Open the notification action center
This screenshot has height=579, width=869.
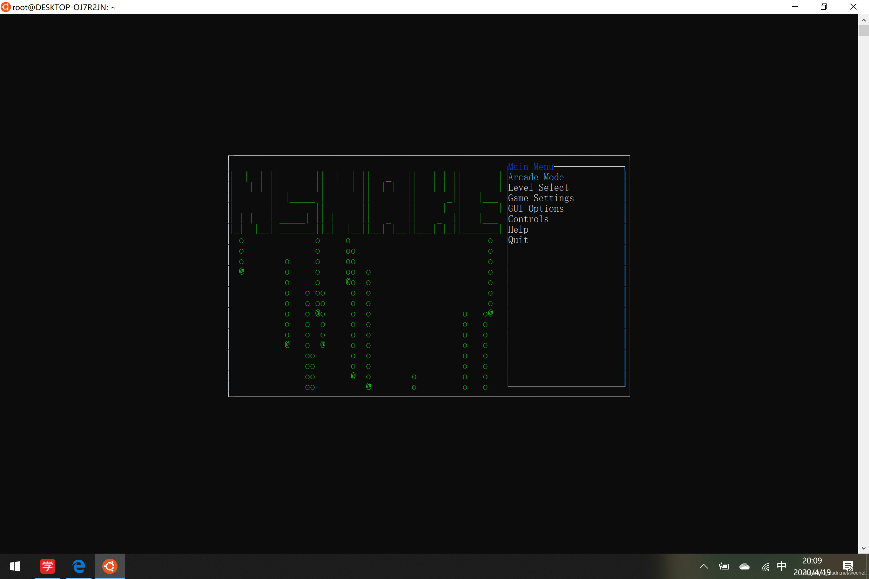[x=848, y=566]
